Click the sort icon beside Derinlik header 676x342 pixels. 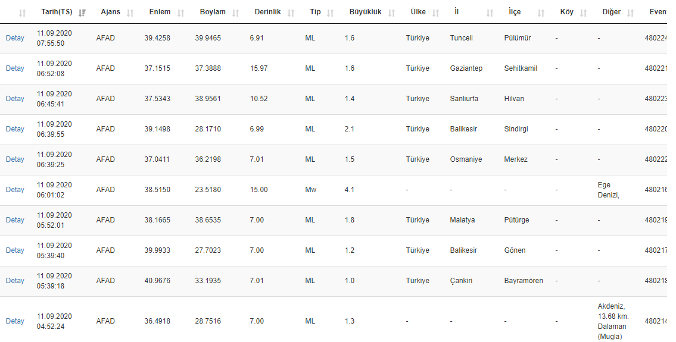pos(291,12)
